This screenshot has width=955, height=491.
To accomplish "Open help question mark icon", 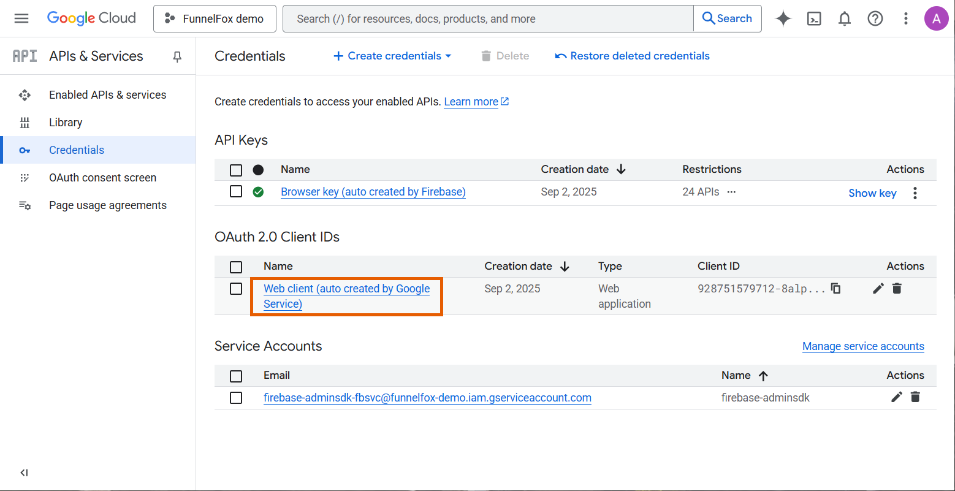I will [x=875, y=18].
